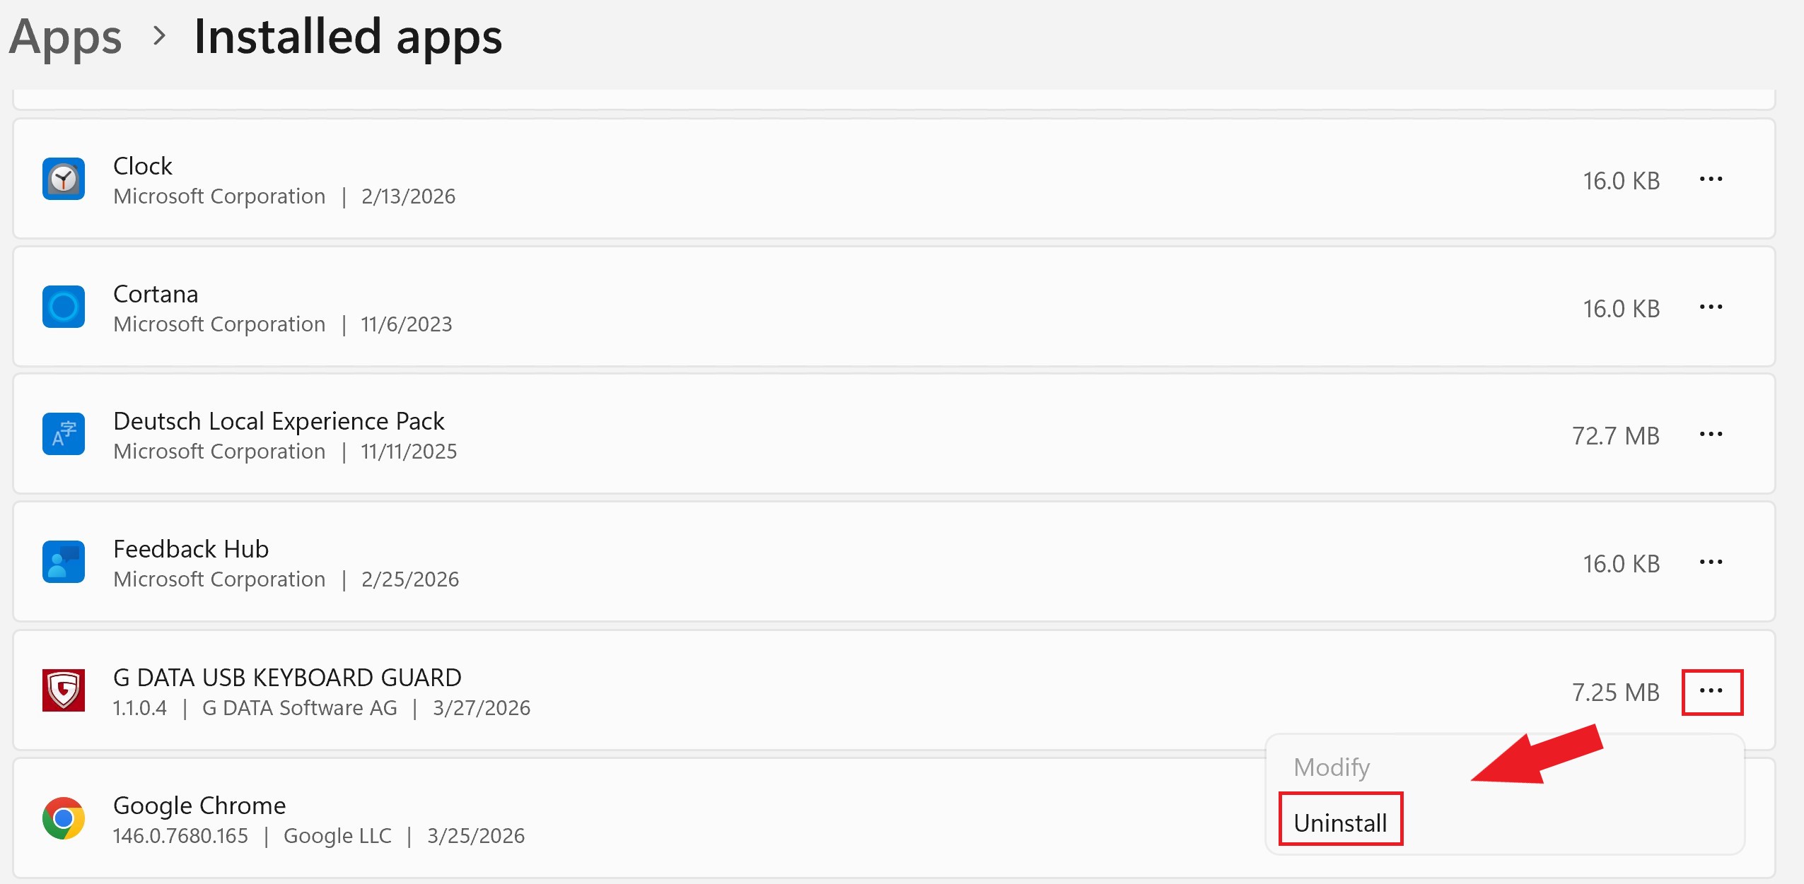Select the Modify menu entry

(x=1332, y=767)
